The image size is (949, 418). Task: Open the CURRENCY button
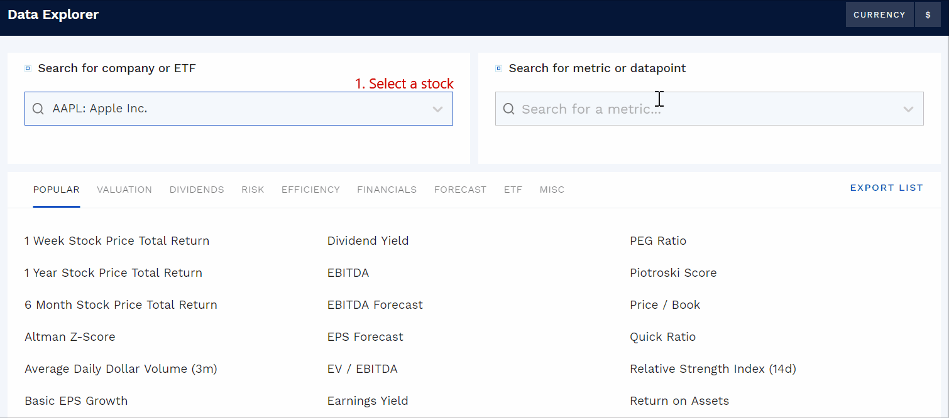click(x=879, y=14)
